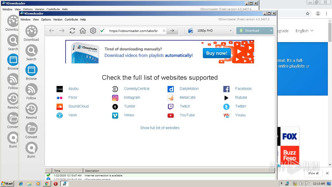Open the Burn! section in front sidebar
332x187 pixels.
pos(31,150)
